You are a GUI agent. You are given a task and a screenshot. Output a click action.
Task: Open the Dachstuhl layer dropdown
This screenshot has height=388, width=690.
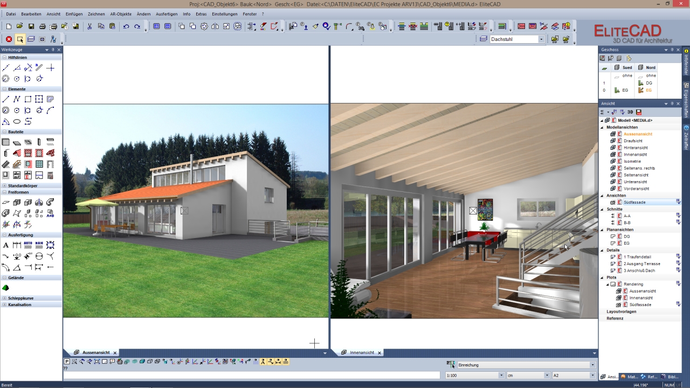541,39
